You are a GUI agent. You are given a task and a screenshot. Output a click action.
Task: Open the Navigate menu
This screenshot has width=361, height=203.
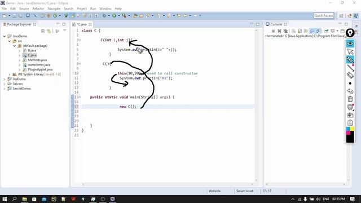point(54,9)
